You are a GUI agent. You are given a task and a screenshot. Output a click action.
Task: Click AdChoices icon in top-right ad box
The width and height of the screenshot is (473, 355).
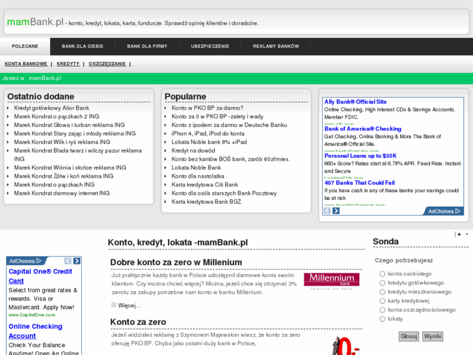(x=444, y=211)
